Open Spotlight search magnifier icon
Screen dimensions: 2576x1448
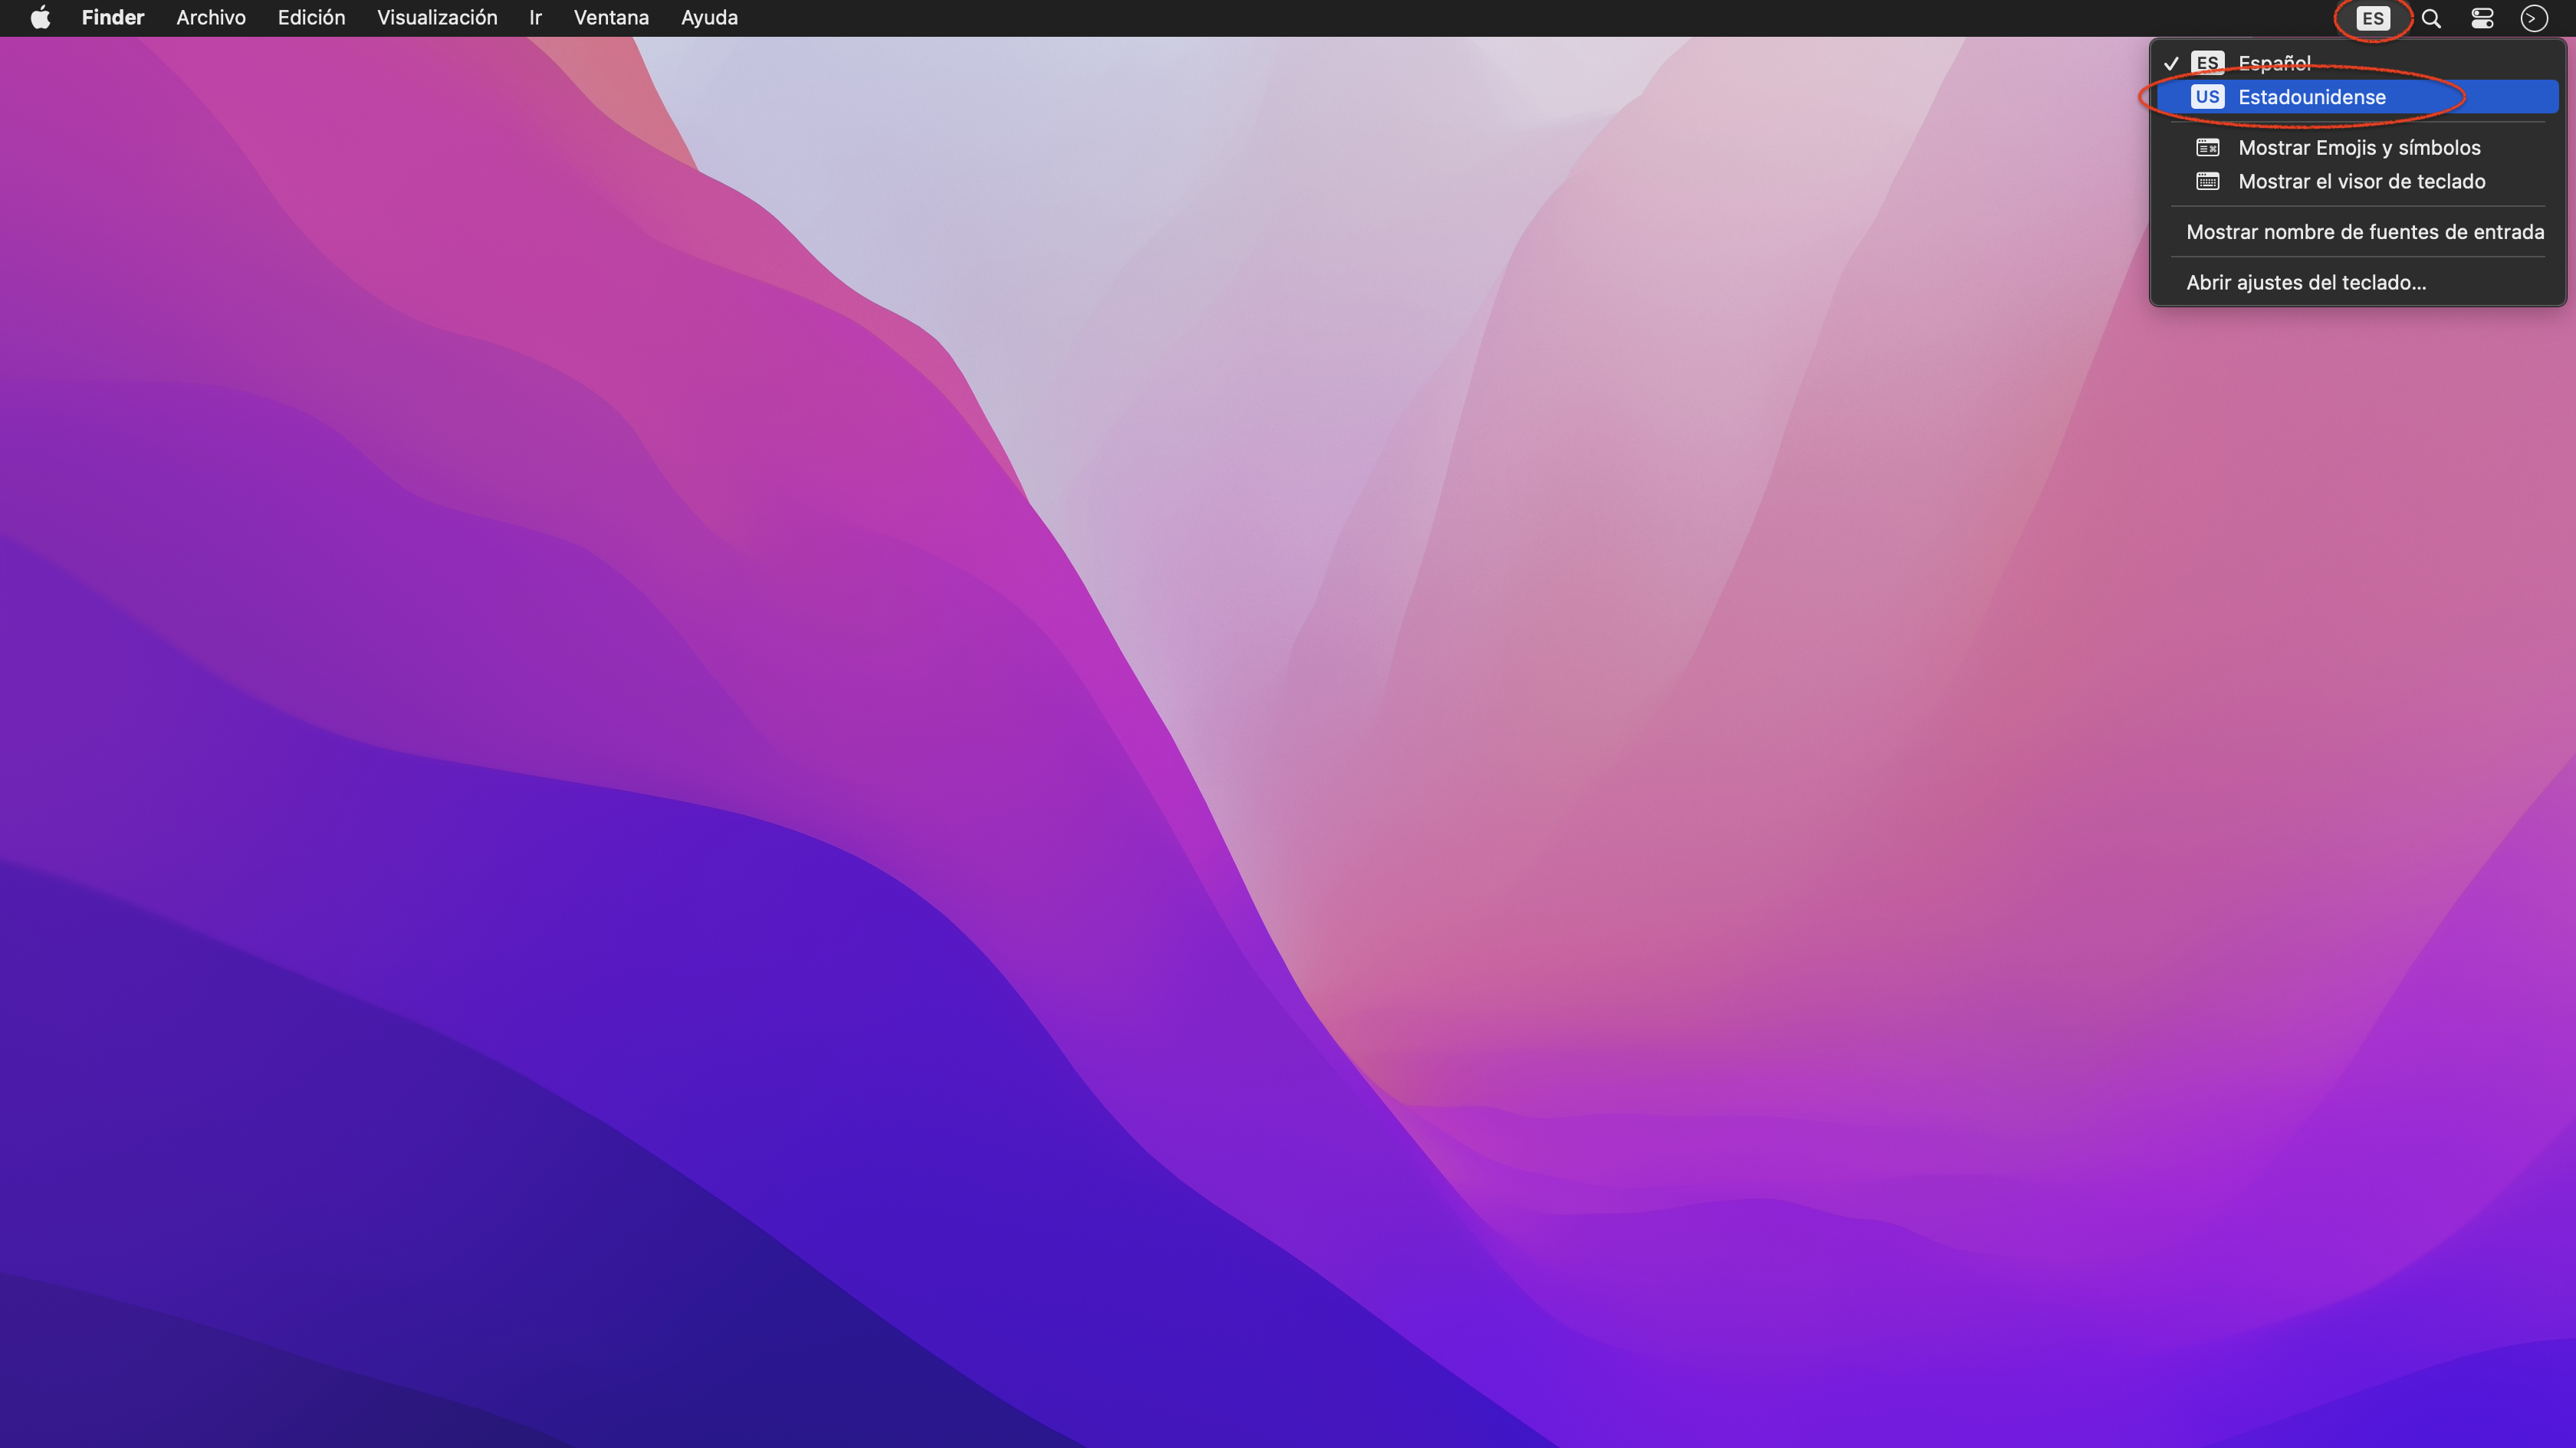click(x=2431, y=18)
